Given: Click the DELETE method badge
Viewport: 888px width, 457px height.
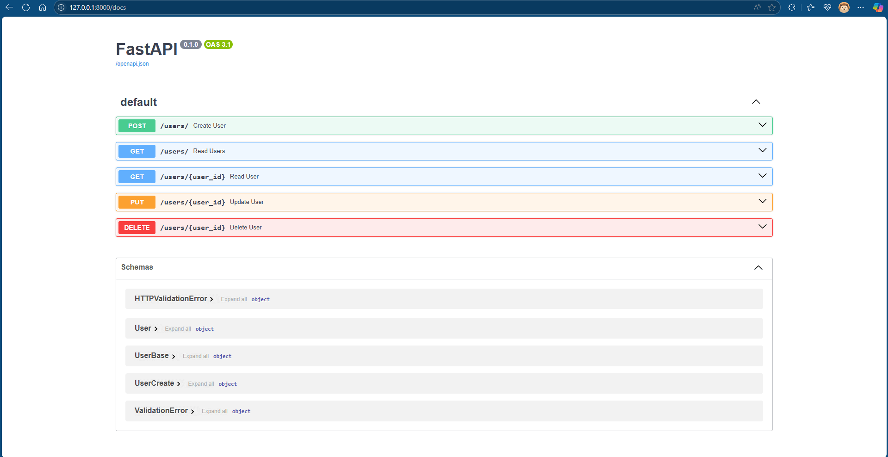Looking at the screenshot, I should [137, 228].
